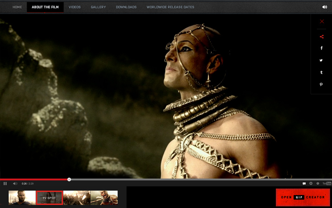
Task: Toggle captions in the video player
Action: coord(304,183)
